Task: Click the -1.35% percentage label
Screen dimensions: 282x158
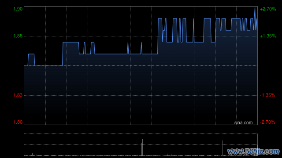Action: [267, 95]
